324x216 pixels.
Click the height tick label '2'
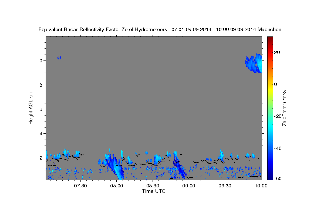point(41,158)
